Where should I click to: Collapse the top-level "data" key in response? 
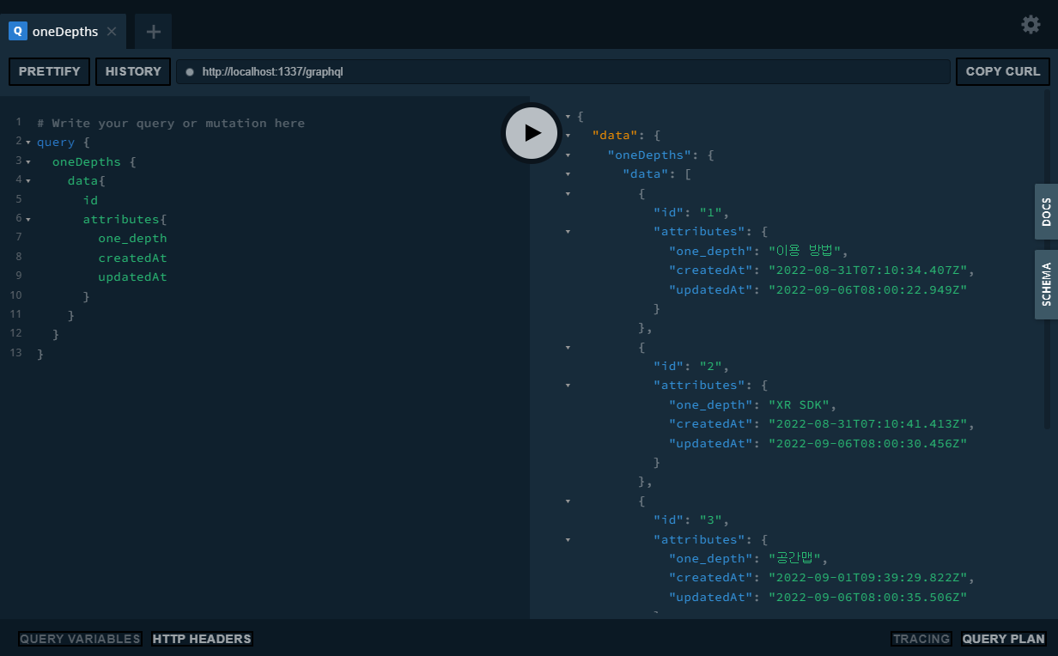(x=568, y=136)
